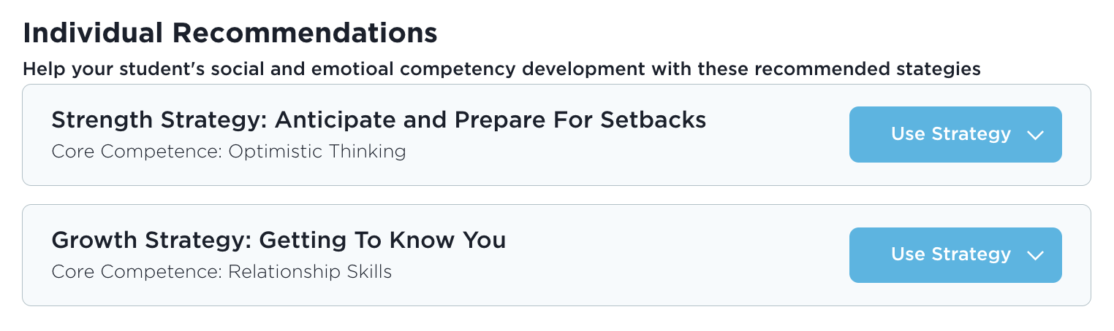Click the 'Use Strategy' label on the Relationship Skills card
Screen dimensions: 1114x331
point(950,255)
